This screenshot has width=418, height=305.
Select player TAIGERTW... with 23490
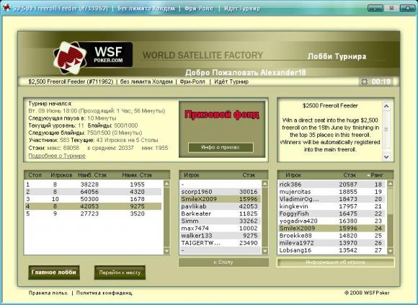pos(221,243)
